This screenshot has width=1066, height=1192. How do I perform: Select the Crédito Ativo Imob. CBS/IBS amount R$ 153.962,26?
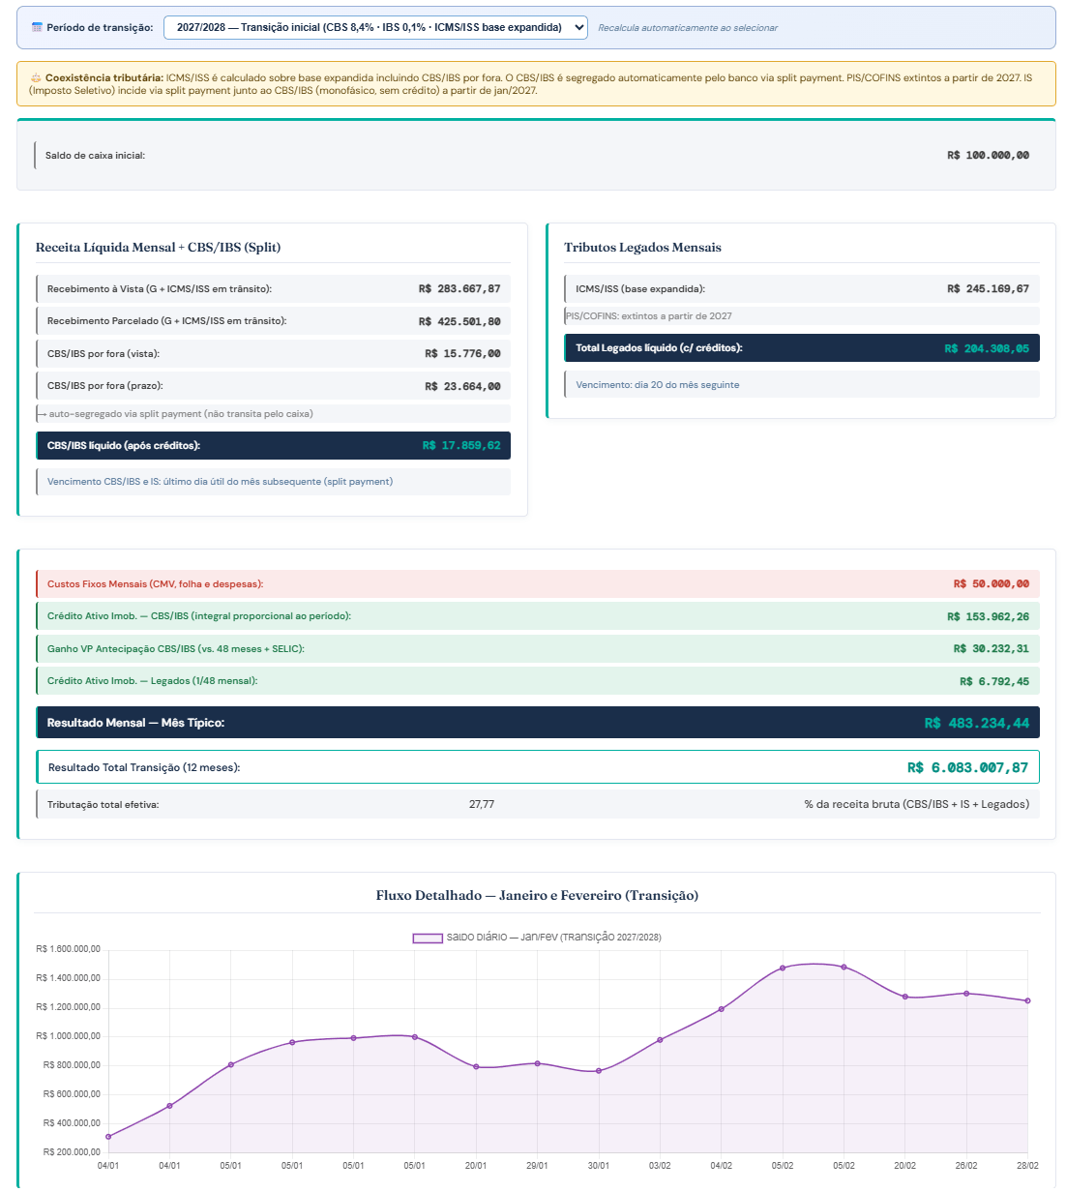point(988,616)
